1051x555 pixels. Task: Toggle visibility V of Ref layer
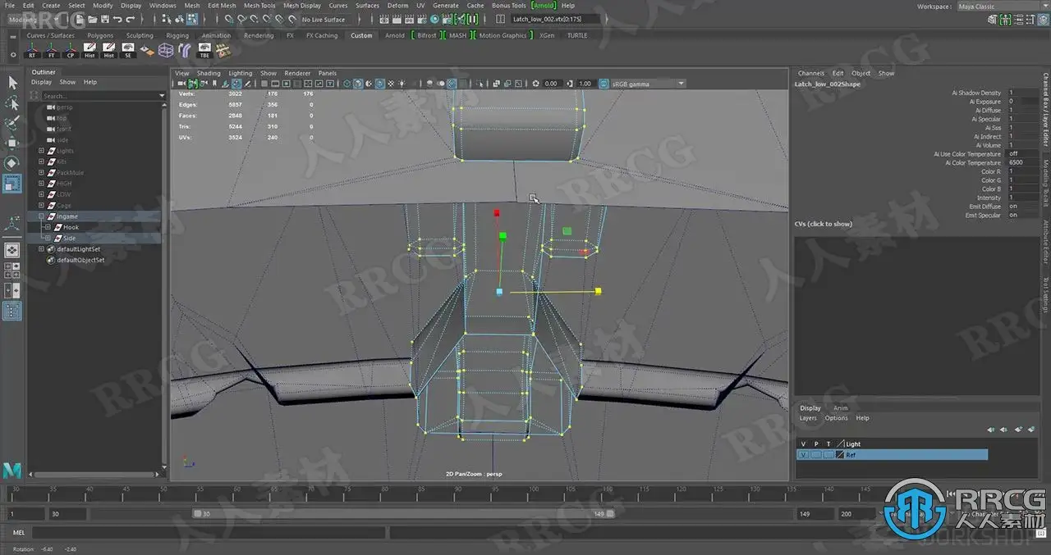(x=803, y=454)
